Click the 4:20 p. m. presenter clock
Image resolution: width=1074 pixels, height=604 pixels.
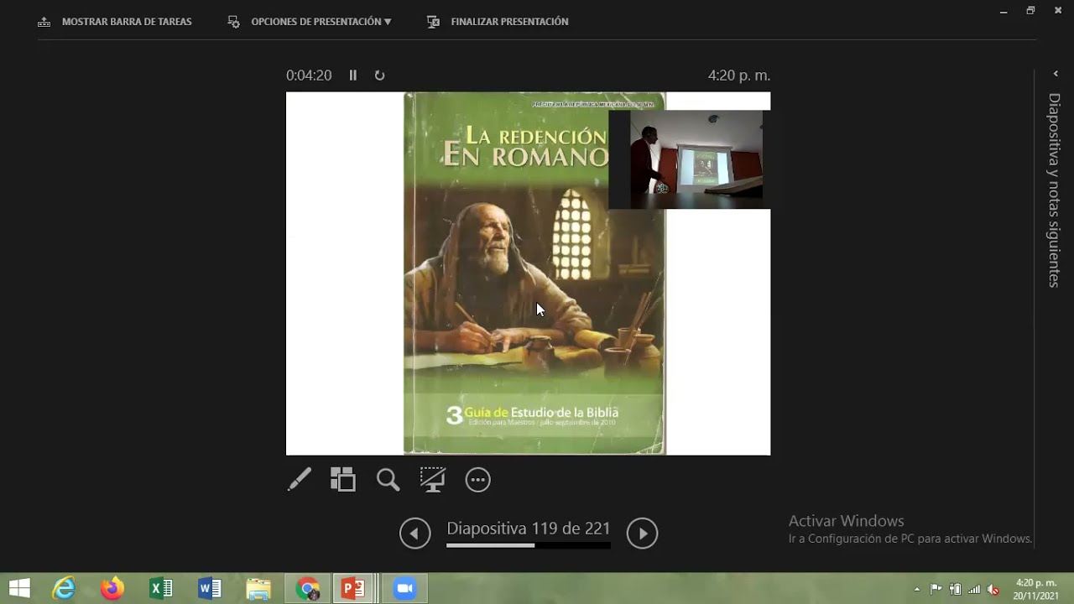tap(739, 75)
